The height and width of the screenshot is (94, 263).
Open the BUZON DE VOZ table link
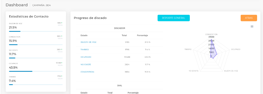pyautogui.click(x=88, y=42)
